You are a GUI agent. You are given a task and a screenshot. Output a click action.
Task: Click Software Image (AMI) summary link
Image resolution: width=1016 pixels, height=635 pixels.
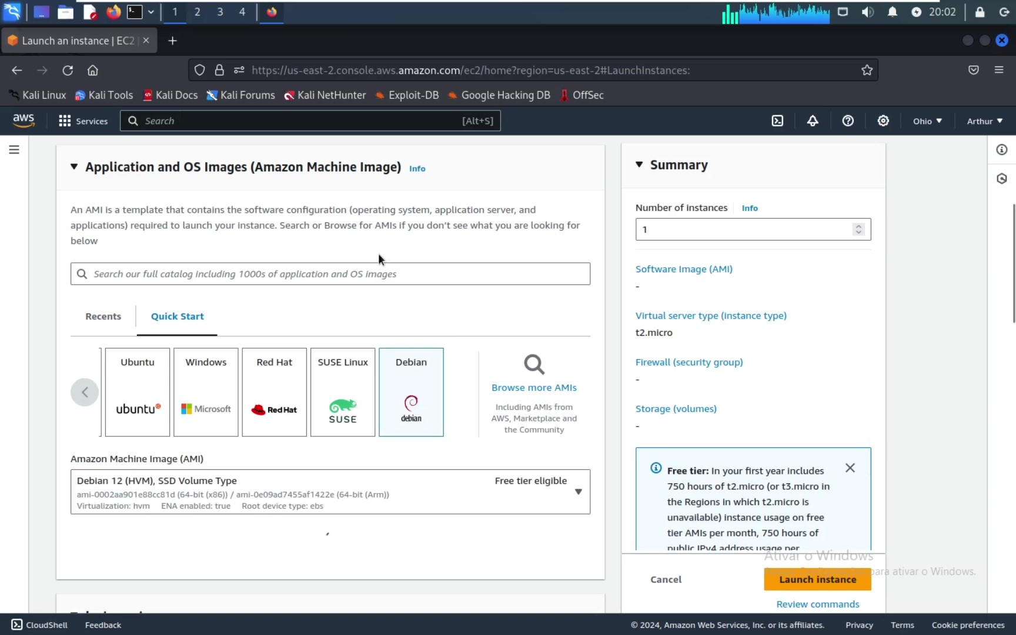coord(684,269)
